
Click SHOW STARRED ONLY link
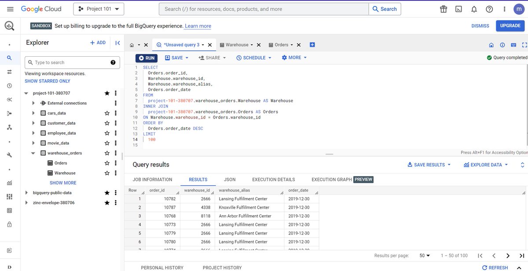click(x=48, y=81)
